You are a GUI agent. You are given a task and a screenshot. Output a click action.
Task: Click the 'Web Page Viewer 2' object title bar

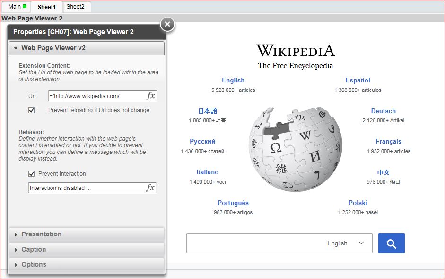[x=222, y=18]
